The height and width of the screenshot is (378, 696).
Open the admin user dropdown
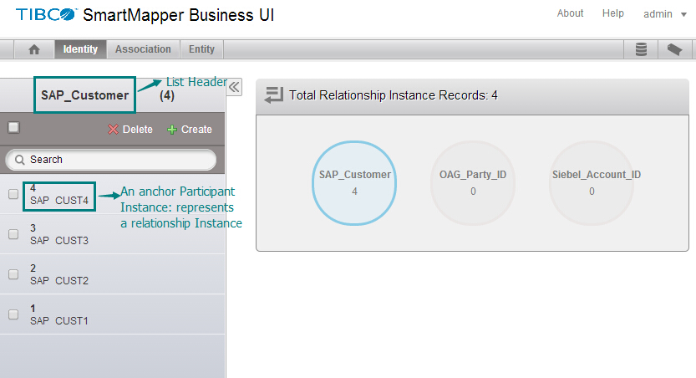pos(664,14)
